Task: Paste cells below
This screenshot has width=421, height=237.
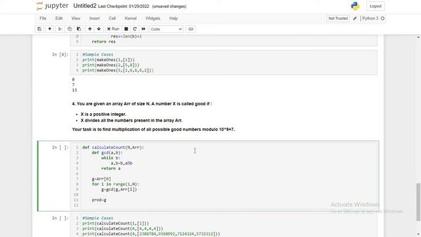Action: pyautogui.click(x=79, y=29)
